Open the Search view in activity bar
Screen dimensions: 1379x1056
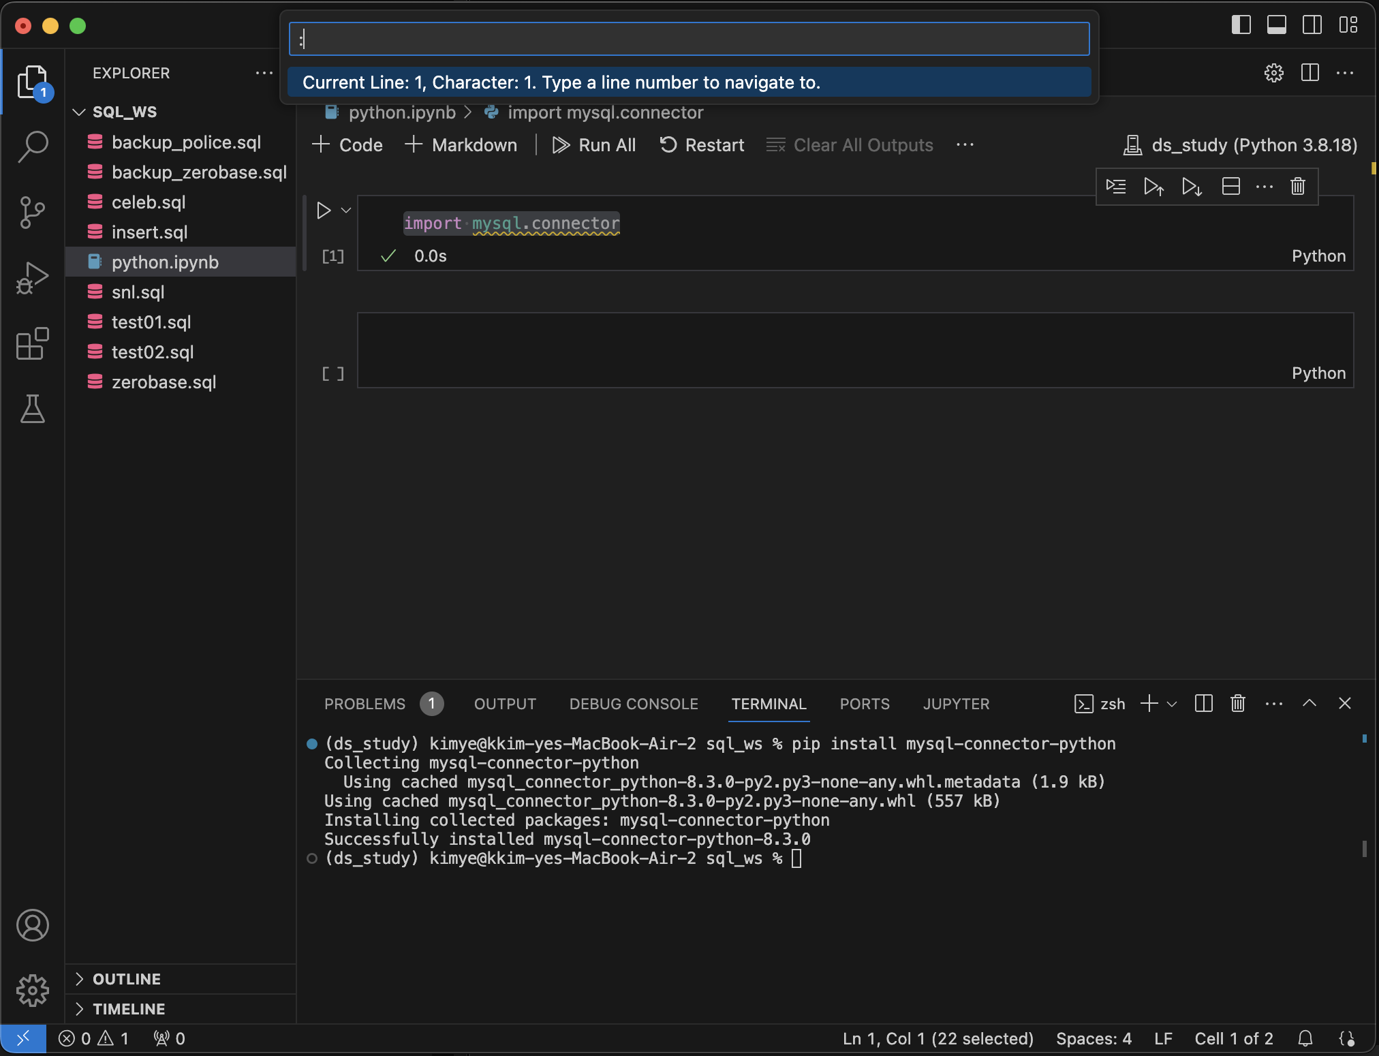32,146
